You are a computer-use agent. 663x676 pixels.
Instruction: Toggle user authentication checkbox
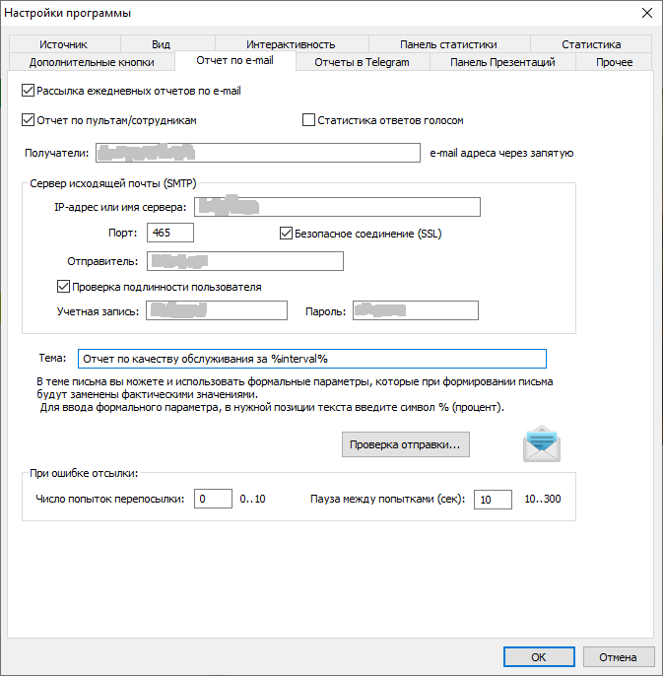pyautogui.click(x=64, y=287)
